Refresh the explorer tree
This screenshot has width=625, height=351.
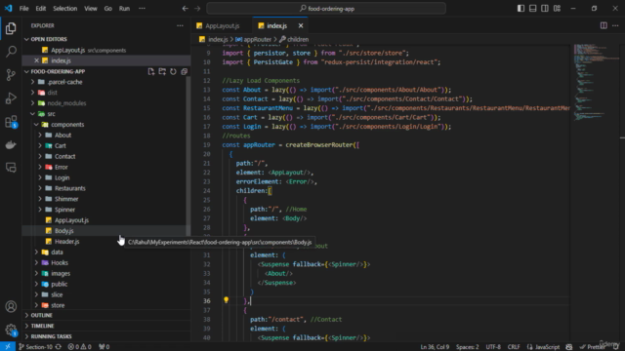pos(173,71)
